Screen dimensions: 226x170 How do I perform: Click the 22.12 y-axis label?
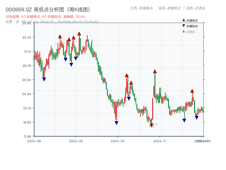click(x=27, y=108)
